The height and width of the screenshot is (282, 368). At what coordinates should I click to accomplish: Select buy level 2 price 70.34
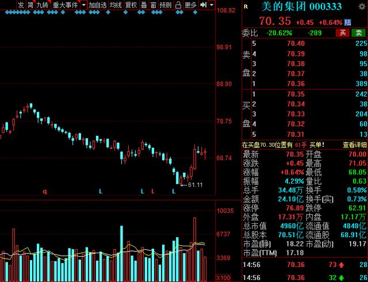coord(296,104)
